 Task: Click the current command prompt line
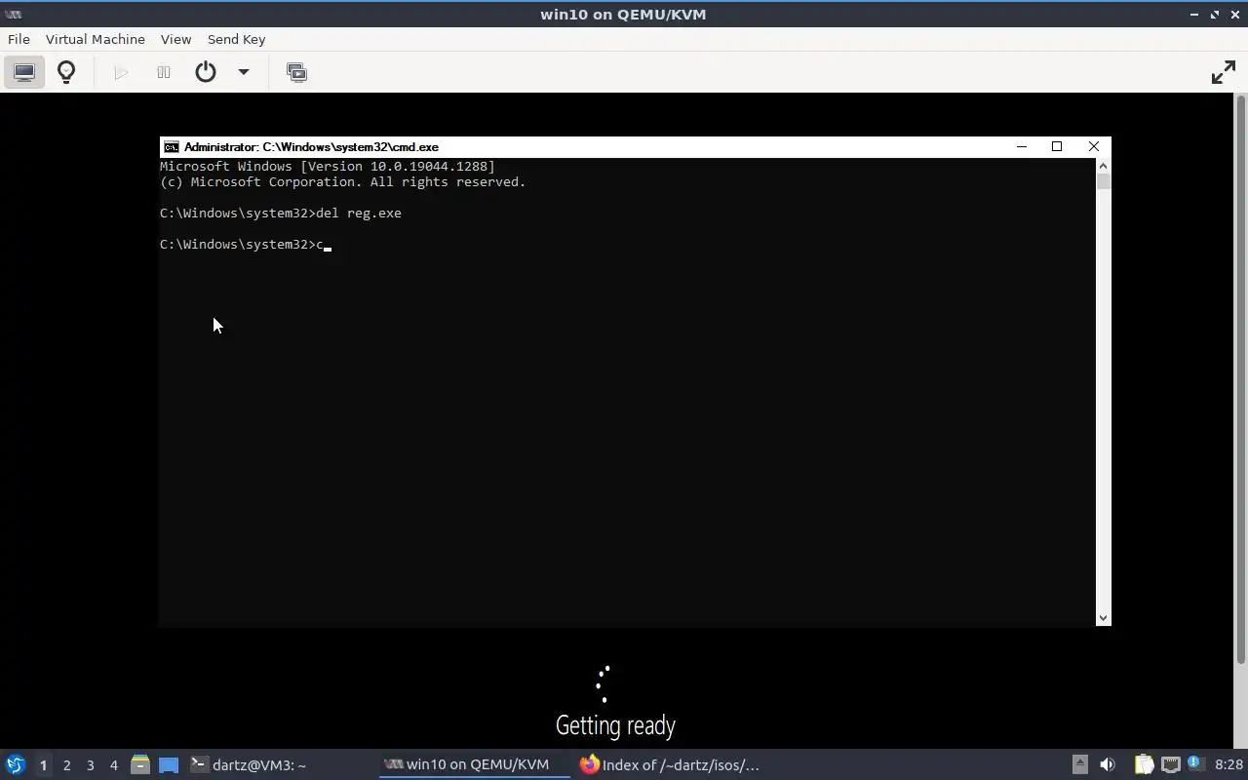click(x=246, y=245)
